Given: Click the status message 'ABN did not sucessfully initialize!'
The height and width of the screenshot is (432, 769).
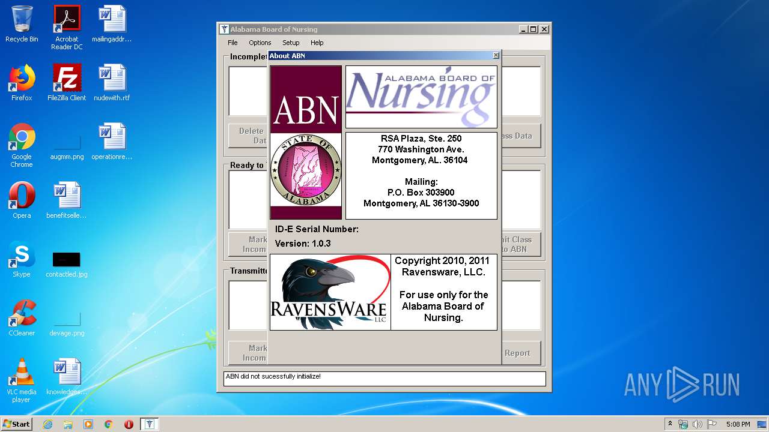Looking at the screenshot, I should (x=273, y=376).
